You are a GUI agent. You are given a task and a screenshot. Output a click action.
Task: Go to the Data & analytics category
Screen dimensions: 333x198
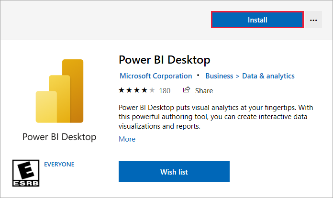pos(268,76)
